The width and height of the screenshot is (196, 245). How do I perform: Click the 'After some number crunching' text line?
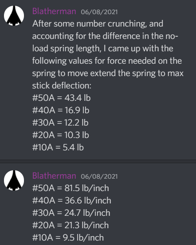98,24
